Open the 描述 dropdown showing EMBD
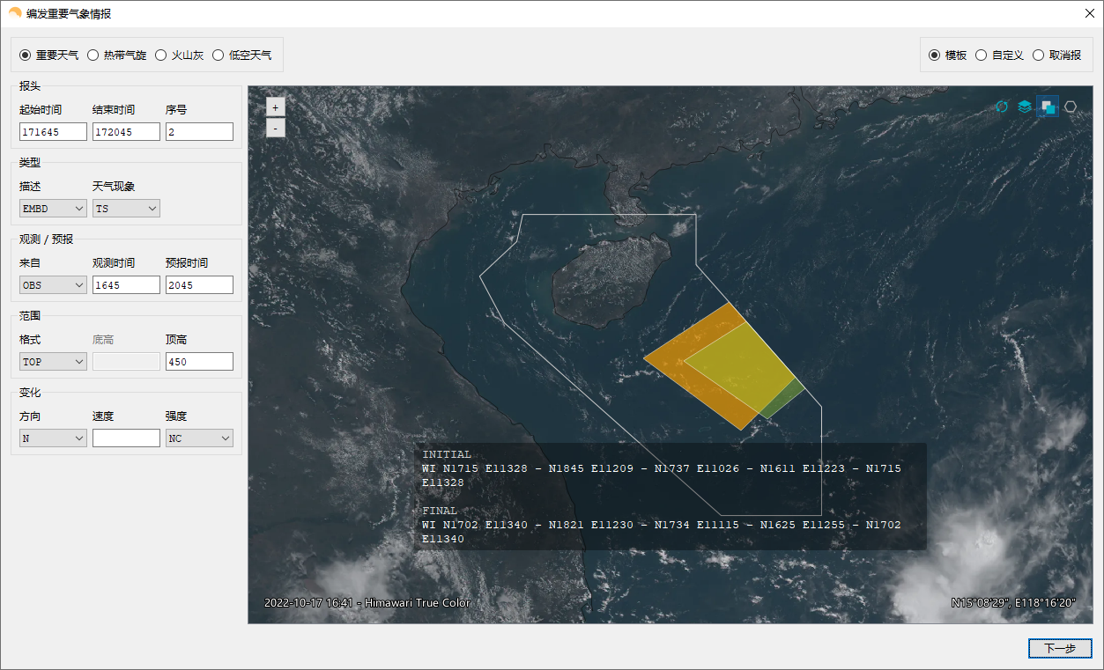Viewport: 1104px width, 670px height. pos(53,209)
